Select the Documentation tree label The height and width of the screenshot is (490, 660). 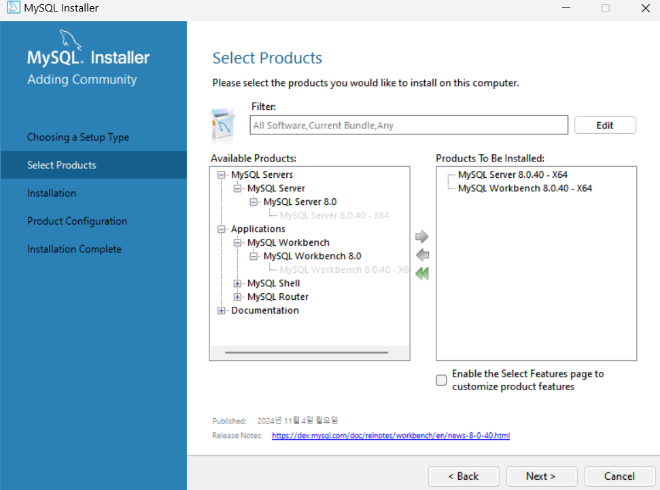click(265, 311)
